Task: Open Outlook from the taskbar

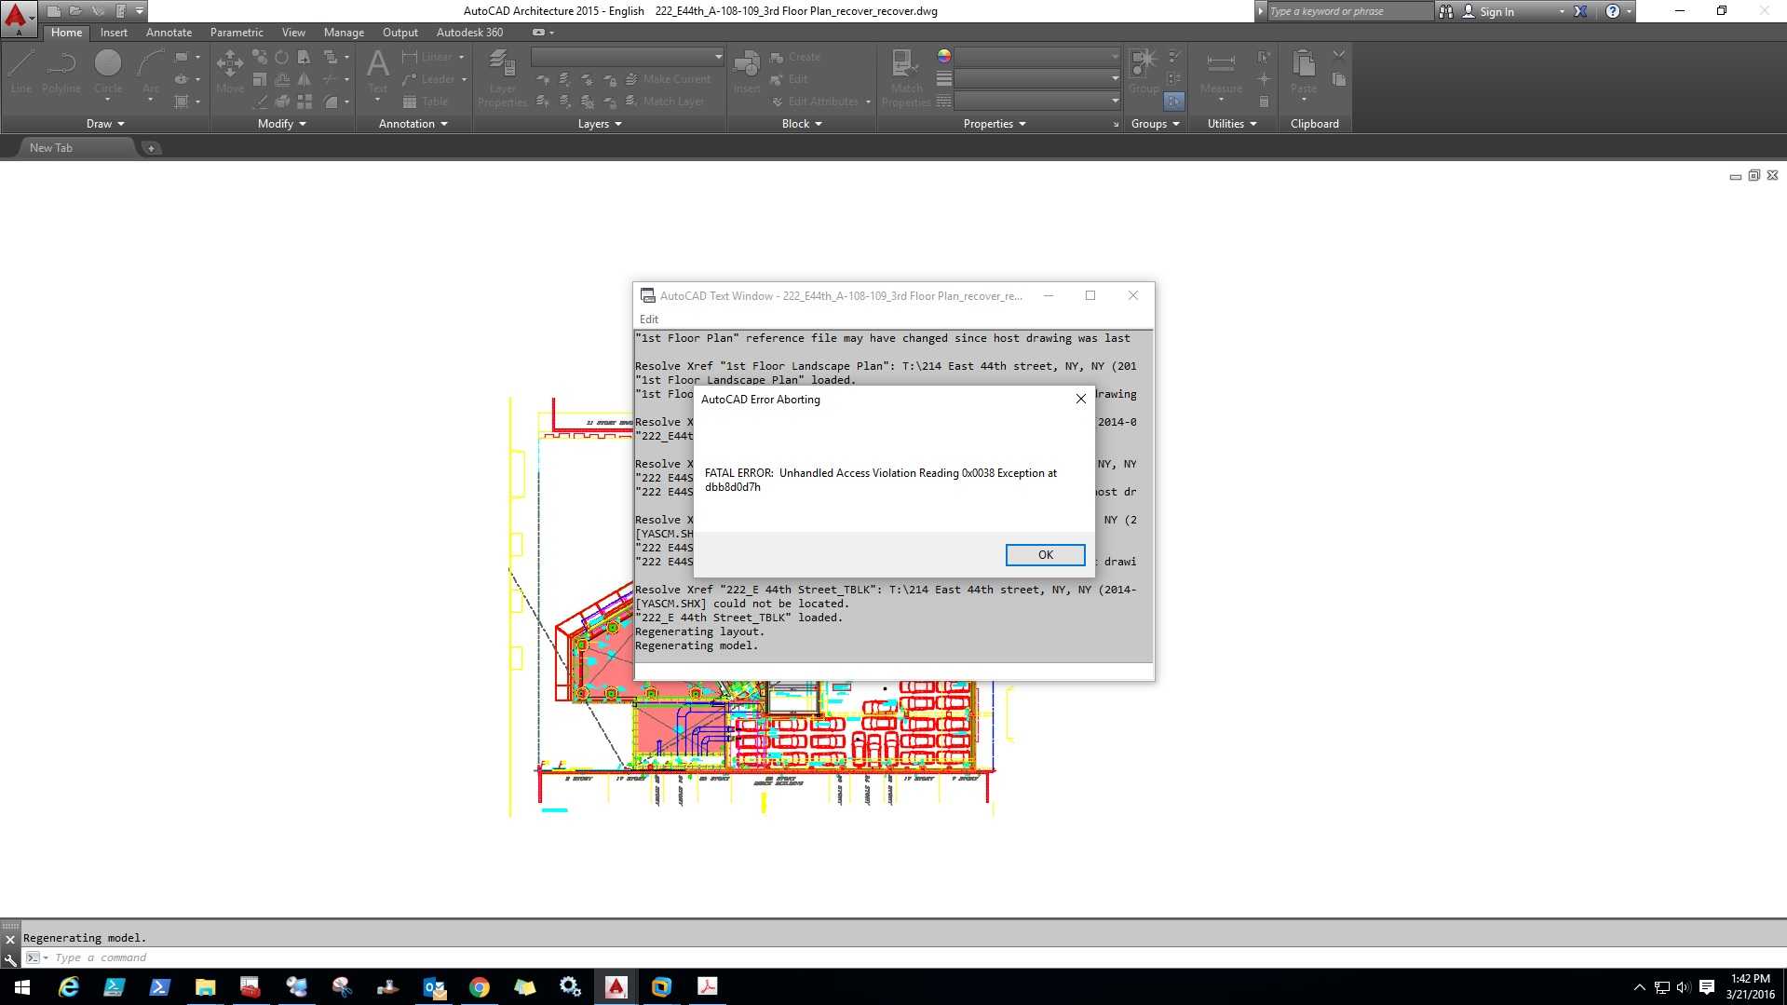Action: (434, 987)
